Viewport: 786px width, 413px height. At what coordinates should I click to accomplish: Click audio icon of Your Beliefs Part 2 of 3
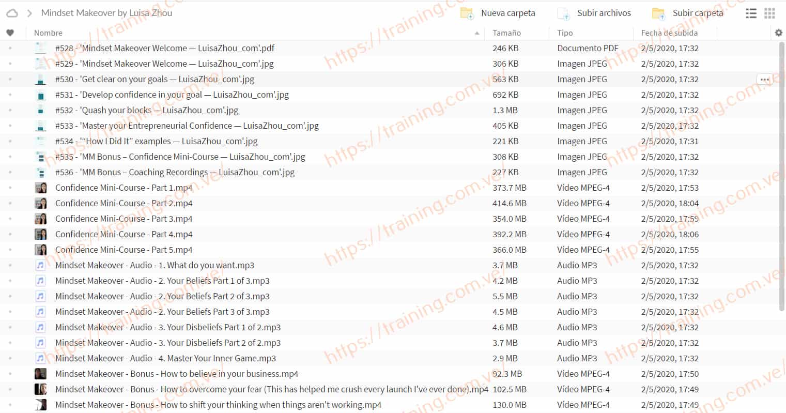[40, 296]
